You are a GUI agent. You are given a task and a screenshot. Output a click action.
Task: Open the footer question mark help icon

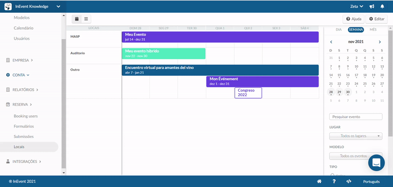click(334, 182)
